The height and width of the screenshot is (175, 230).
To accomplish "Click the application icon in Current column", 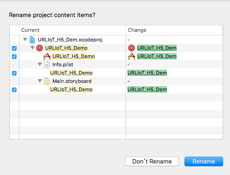I will tap(47, 56).
